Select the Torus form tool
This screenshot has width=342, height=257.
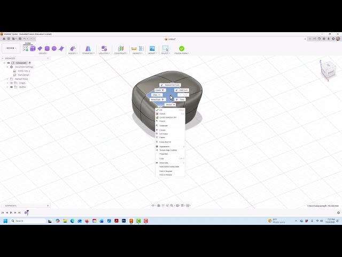tap(61, 49)
